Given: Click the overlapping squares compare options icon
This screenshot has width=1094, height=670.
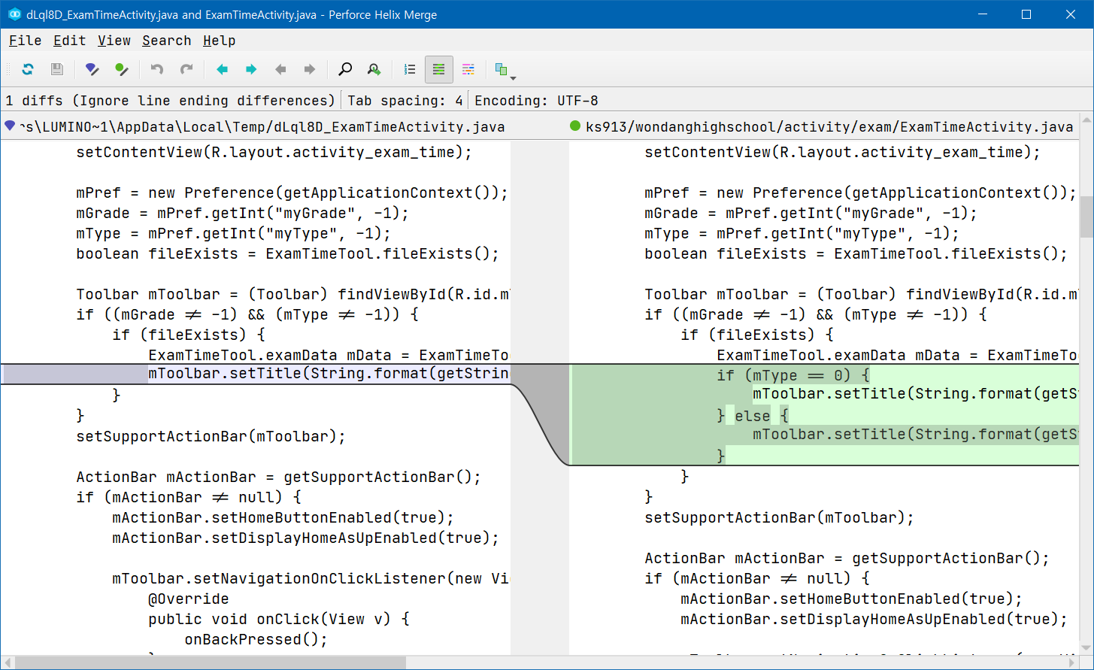Looking at the screenshot, I should point(502,69).
